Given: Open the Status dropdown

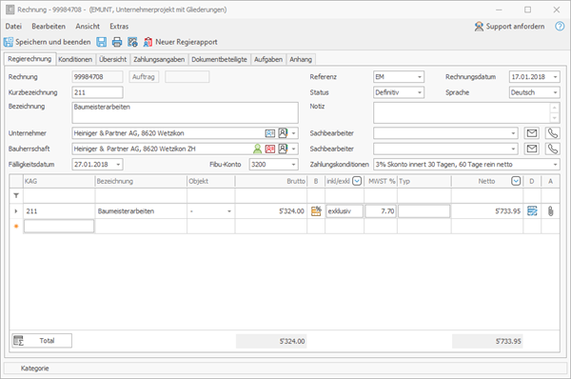Looking at the screenshot, I should pyautogui.click(x=420, y=92).
